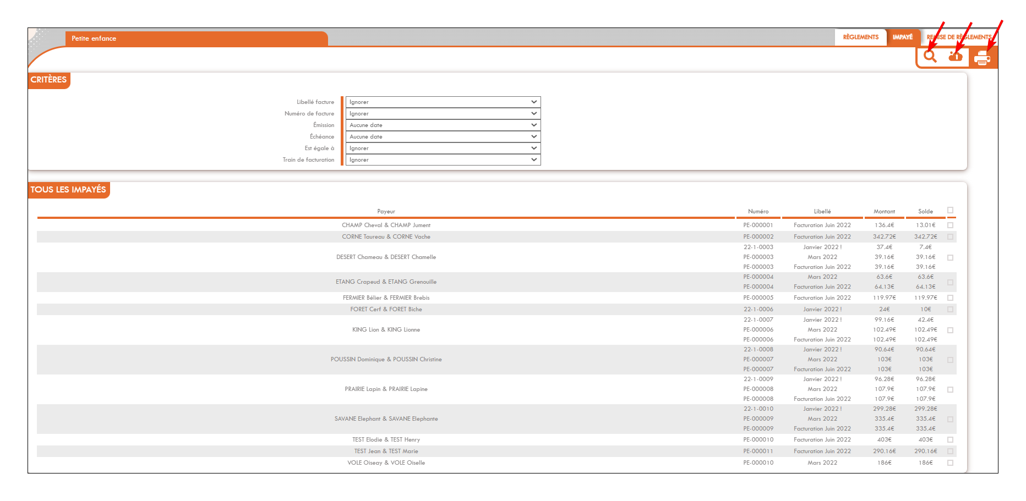Viewport: 1026px width, 501px height.
Task: Click payer CORNE Taureau & CORNE Vache
Action: [x=386, y=237]
